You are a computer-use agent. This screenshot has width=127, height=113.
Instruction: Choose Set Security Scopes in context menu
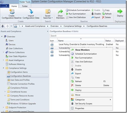point(91,104)
